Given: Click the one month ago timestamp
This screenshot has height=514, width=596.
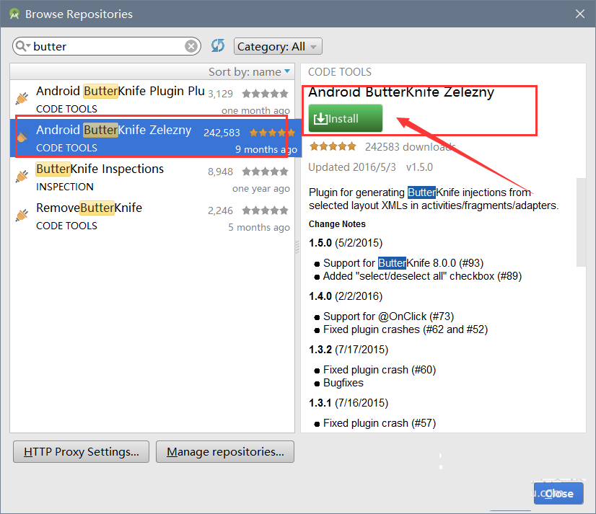Looking at the screenshot, I should (x=255, y=110).
